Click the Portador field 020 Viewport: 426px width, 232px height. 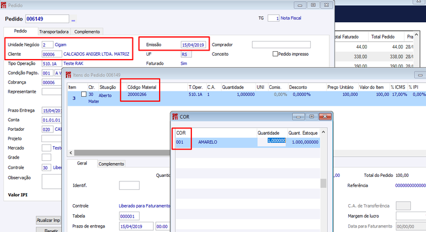pos(47,129)
